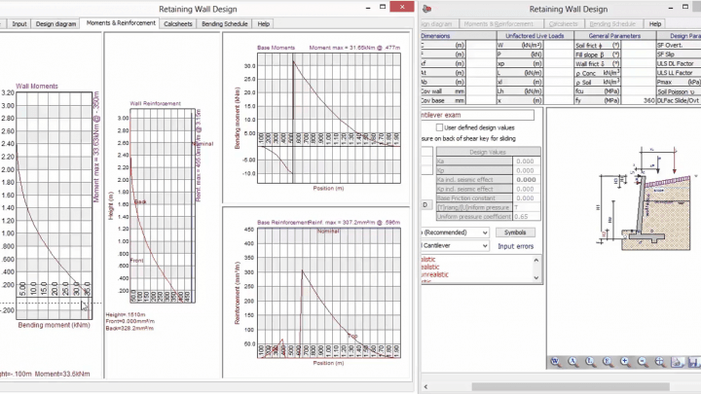Click the zoom in plus magnifier icon
Viewport: 701px width, 394px height.
click(x=625, y=361)
